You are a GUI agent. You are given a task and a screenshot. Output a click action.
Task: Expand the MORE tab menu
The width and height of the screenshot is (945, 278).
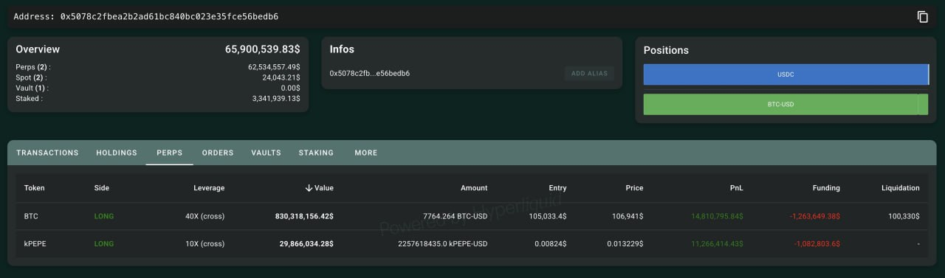point(366,153)
